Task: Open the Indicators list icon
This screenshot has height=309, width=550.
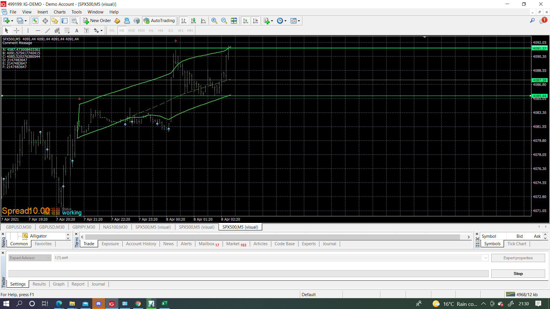Action: tap(267, 21)
